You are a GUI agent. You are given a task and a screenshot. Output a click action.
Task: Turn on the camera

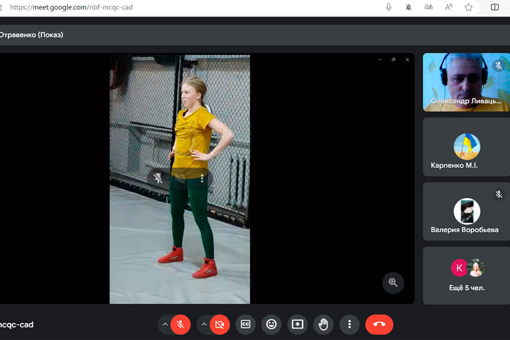point(220,325)
